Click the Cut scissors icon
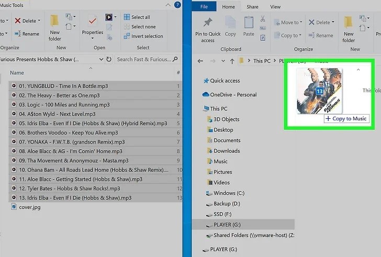The width and height of the screenshot is (381, 257). pos(263,19)
